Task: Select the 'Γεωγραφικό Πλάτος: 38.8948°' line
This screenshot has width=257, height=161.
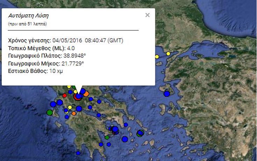Action: click(47, 56)
